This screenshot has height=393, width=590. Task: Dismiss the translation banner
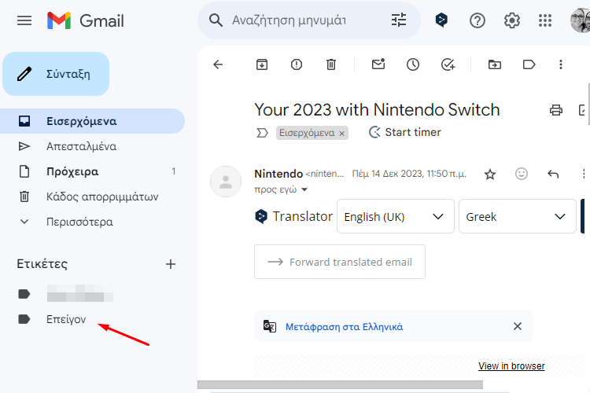(518, 326)
